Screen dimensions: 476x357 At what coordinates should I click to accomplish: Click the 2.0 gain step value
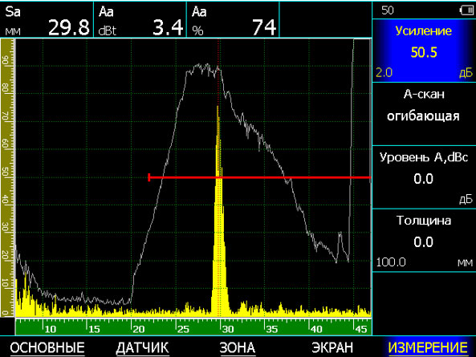[384, 73]
